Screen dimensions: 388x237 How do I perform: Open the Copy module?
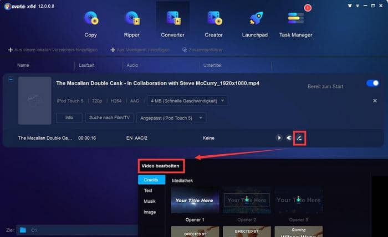click(x=91, y=24)
